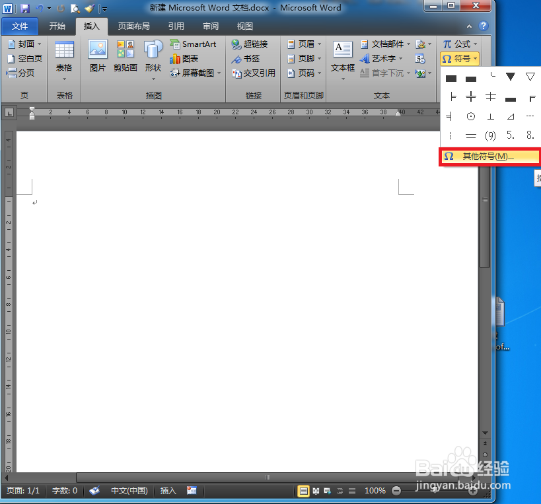
Task: Insert a Chart (图表)
Action: (x=184, y=59)
